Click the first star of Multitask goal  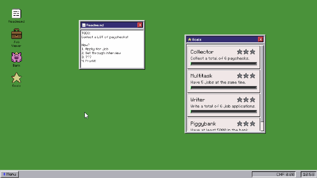click(240, 76)
